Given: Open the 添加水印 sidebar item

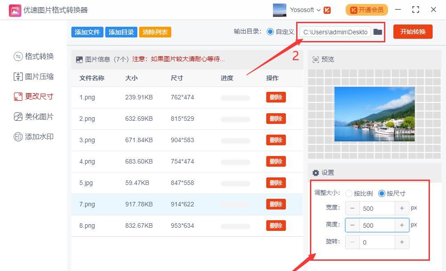Looking at the screenshot, I should [x=33, y=137].
